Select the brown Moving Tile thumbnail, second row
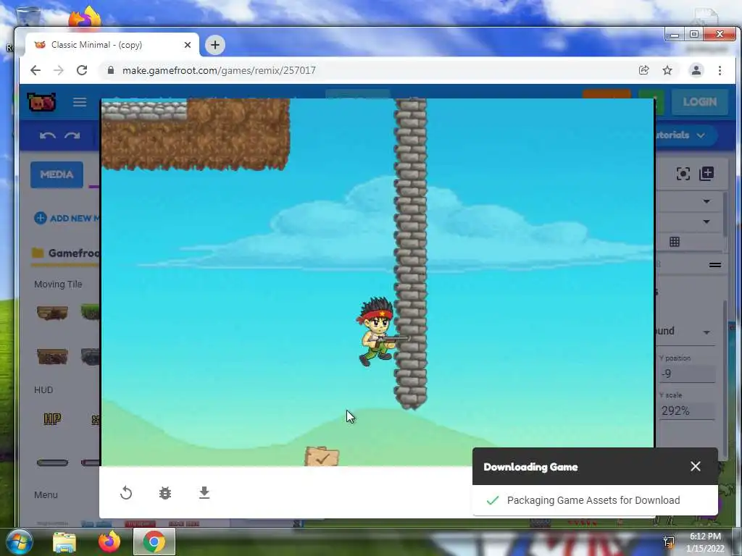The height and width of the screenshot is (556, 742). click(x=52, y=356)
